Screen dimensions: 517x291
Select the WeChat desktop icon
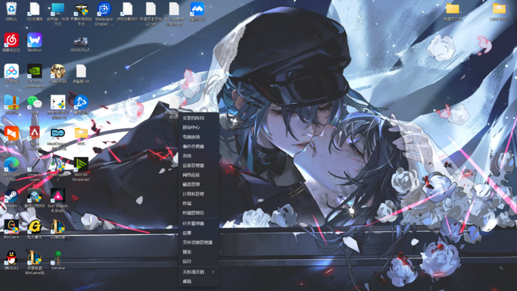pyautogui.click(x=35, y=105)
